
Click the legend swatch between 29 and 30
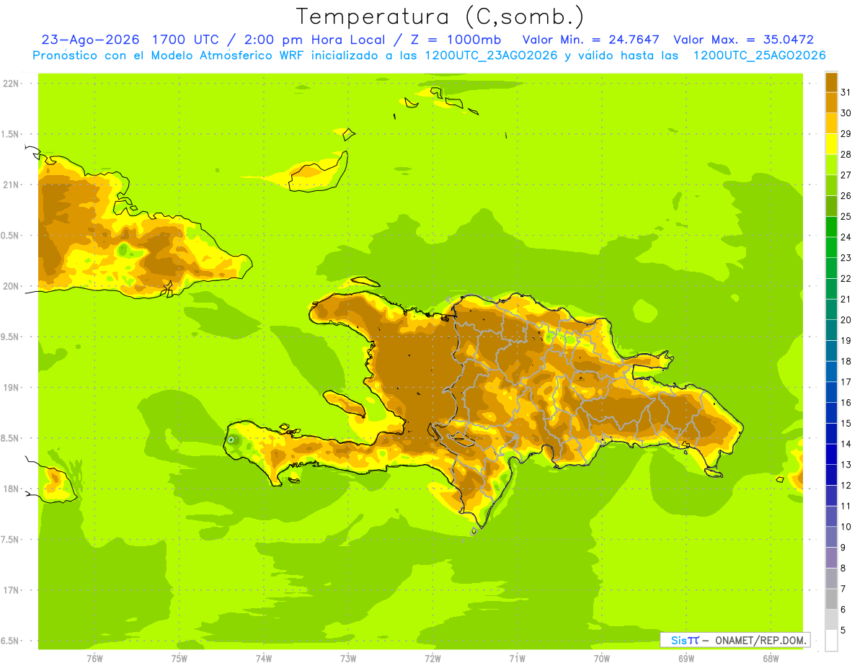tap(831, 123)
